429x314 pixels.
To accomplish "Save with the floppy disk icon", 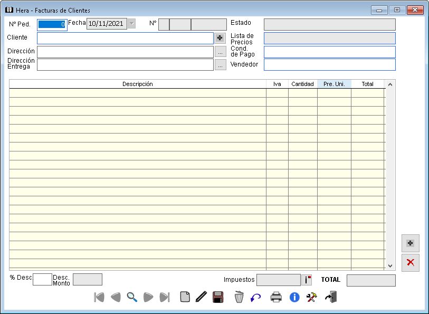I will pos(217,297).
